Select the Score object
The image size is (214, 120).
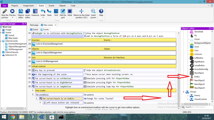point(197,47)
